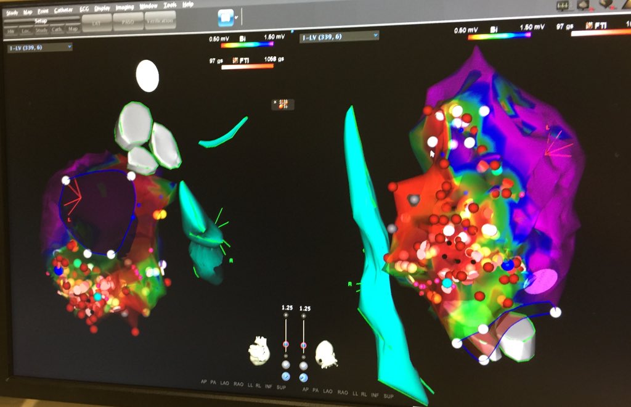Viewport: 631px width, 407px height.
Task: Click the left viewer FTI color bar
Action: pos(247,67)
